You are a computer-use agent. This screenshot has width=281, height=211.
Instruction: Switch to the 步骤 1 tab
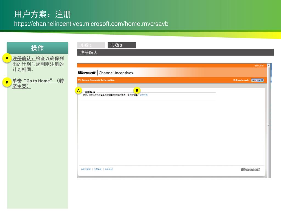pos(91,45)
